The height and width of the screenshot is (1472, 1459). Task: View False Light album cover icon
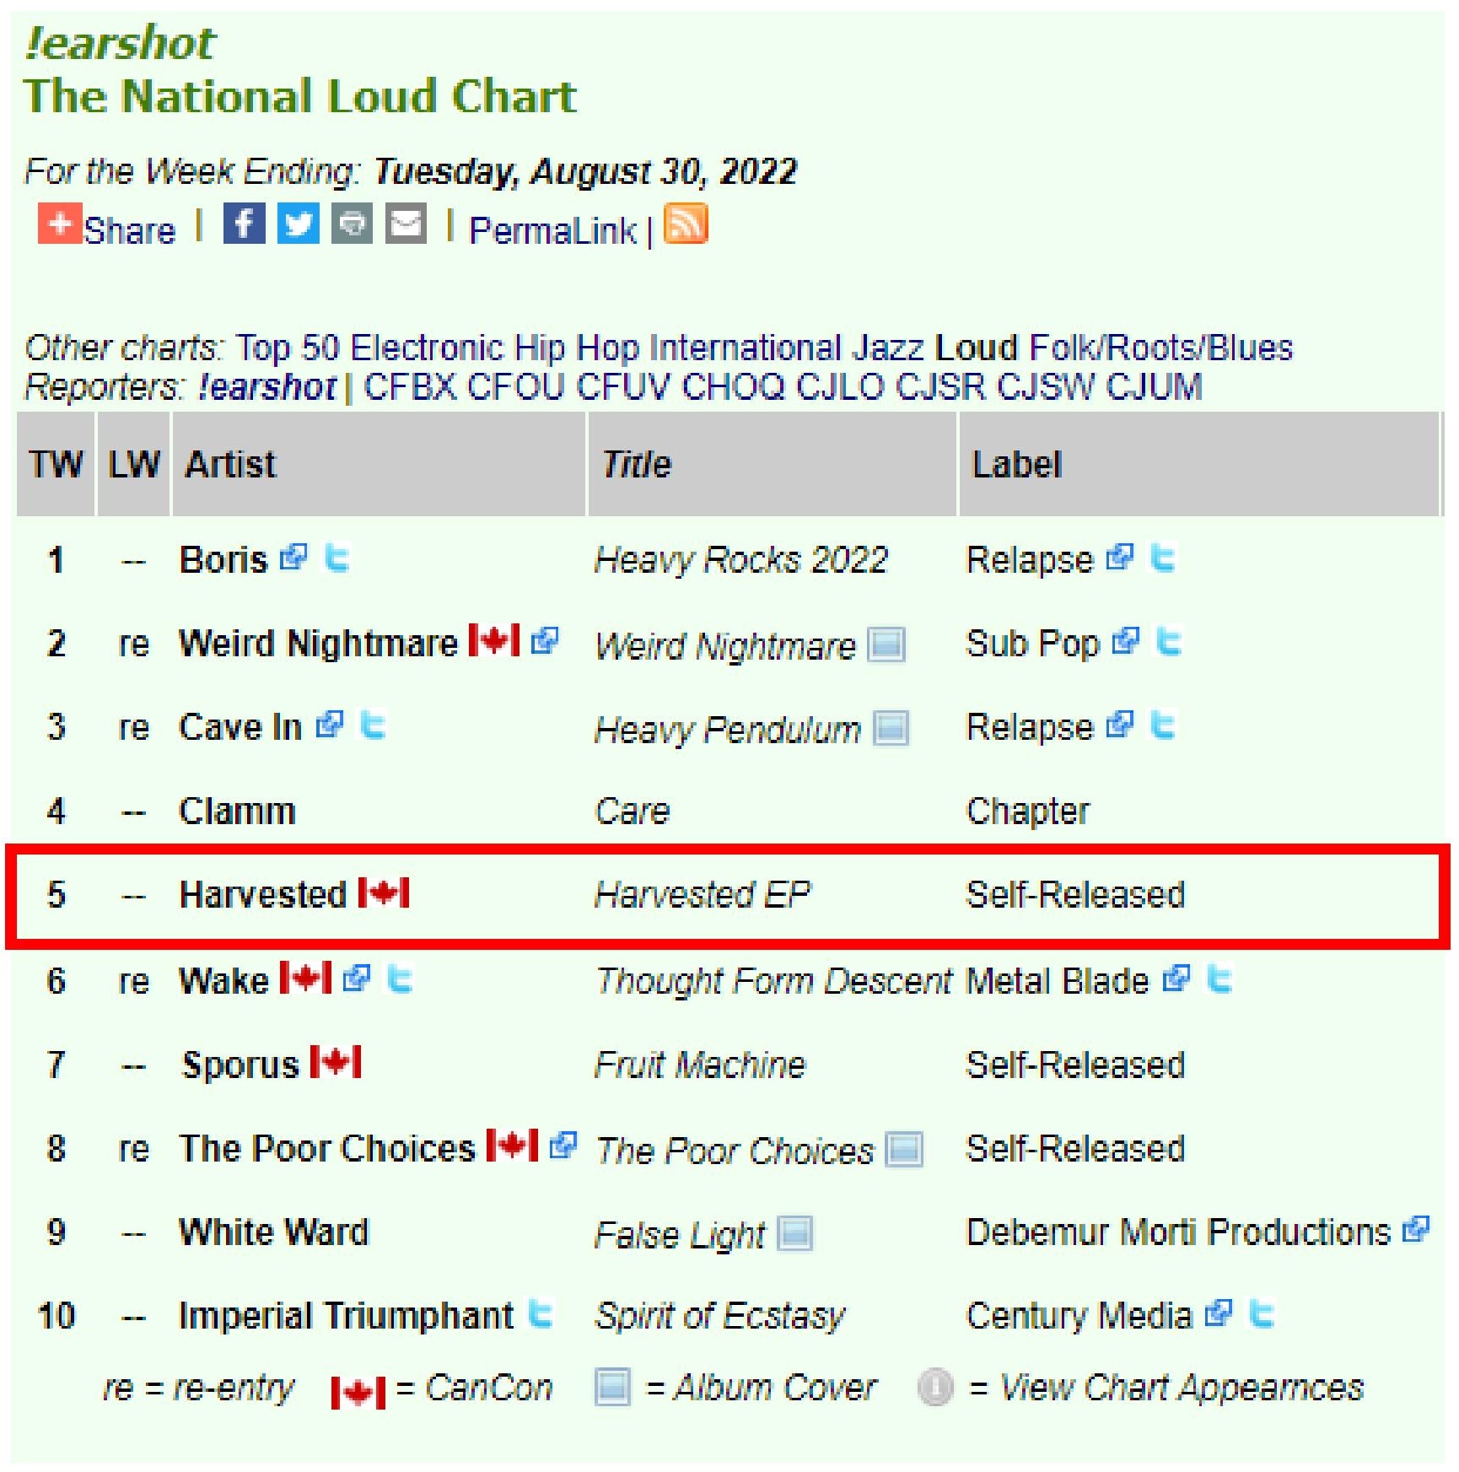[x=794, y=1233]
